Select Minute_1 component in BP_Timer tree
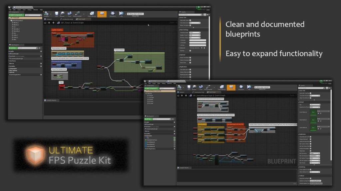Viewport: 341px width, 191px height. tap(16, 23)
